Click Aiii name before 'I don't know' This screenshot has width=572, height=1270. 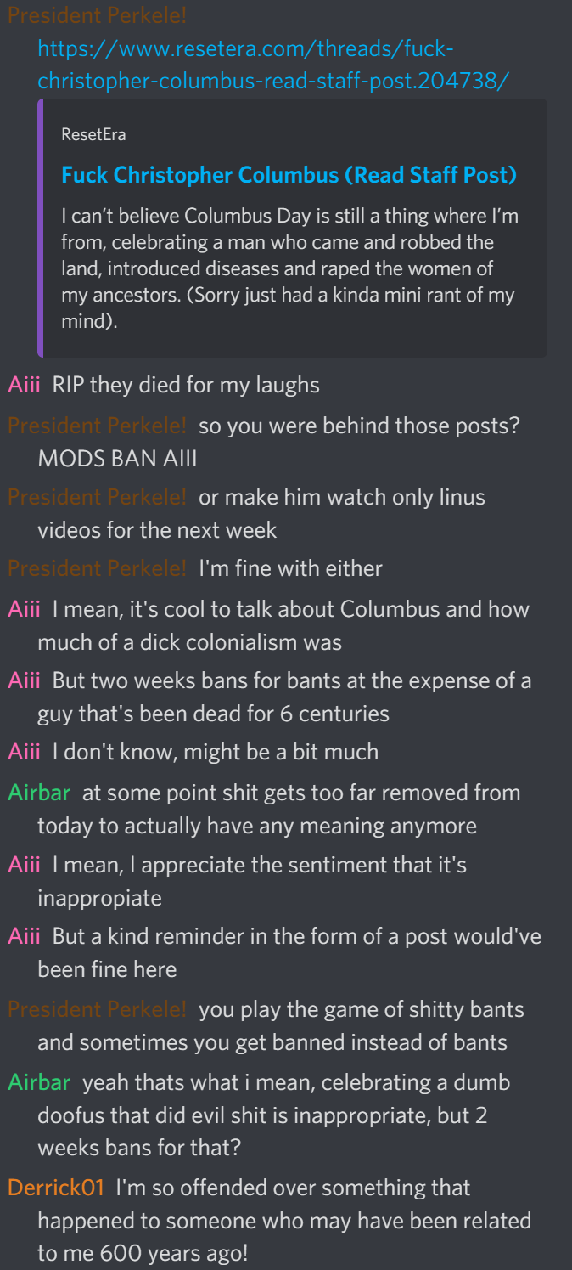coord(24,752)
